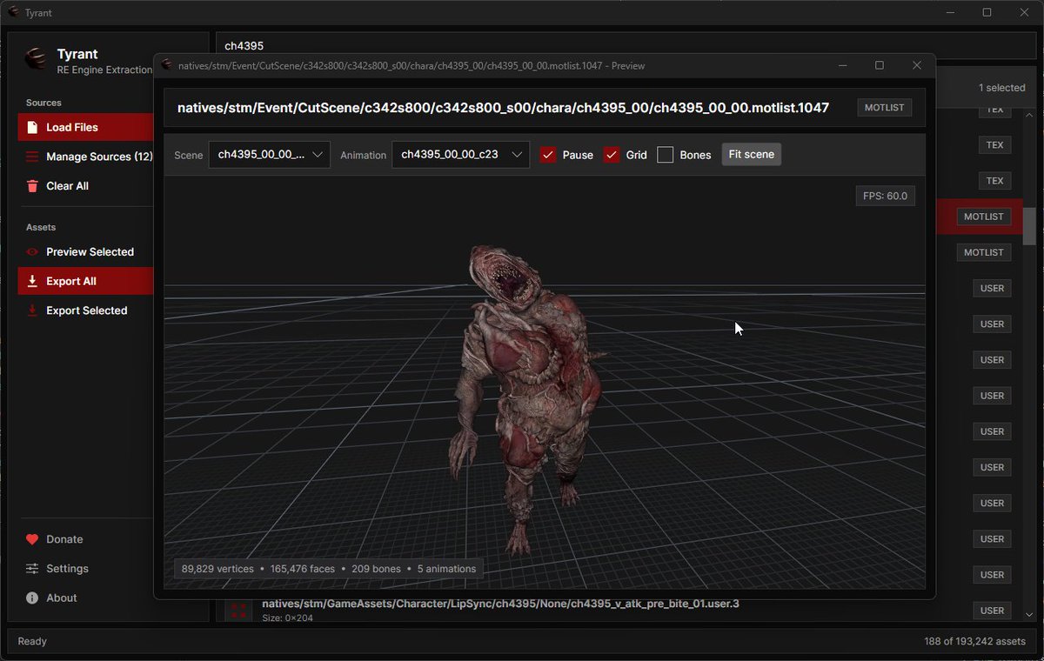Click the '188 of 193,242 assets' count
1044x661 pixels.
[x=974, y=641]
